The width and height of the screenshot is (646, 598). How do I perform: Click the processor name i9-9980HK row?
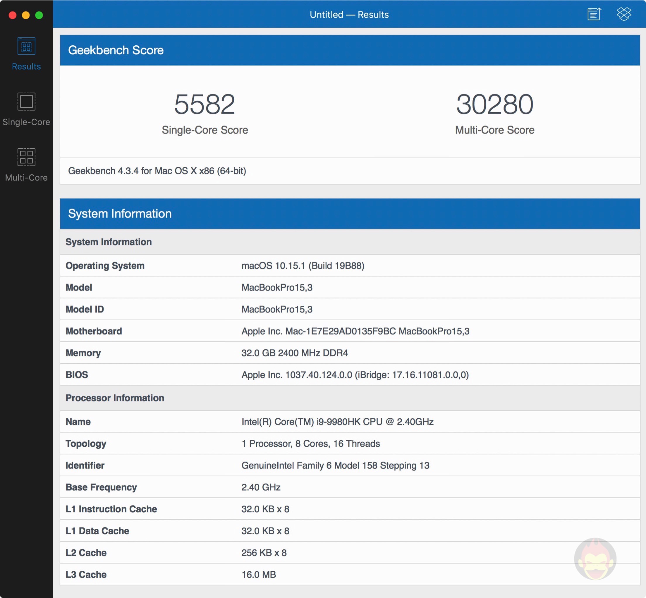click(337, 422)
